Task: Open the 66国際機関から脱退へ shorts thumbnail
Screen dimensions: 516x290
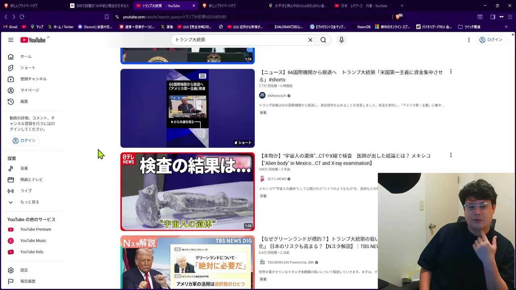Action: 187,108
